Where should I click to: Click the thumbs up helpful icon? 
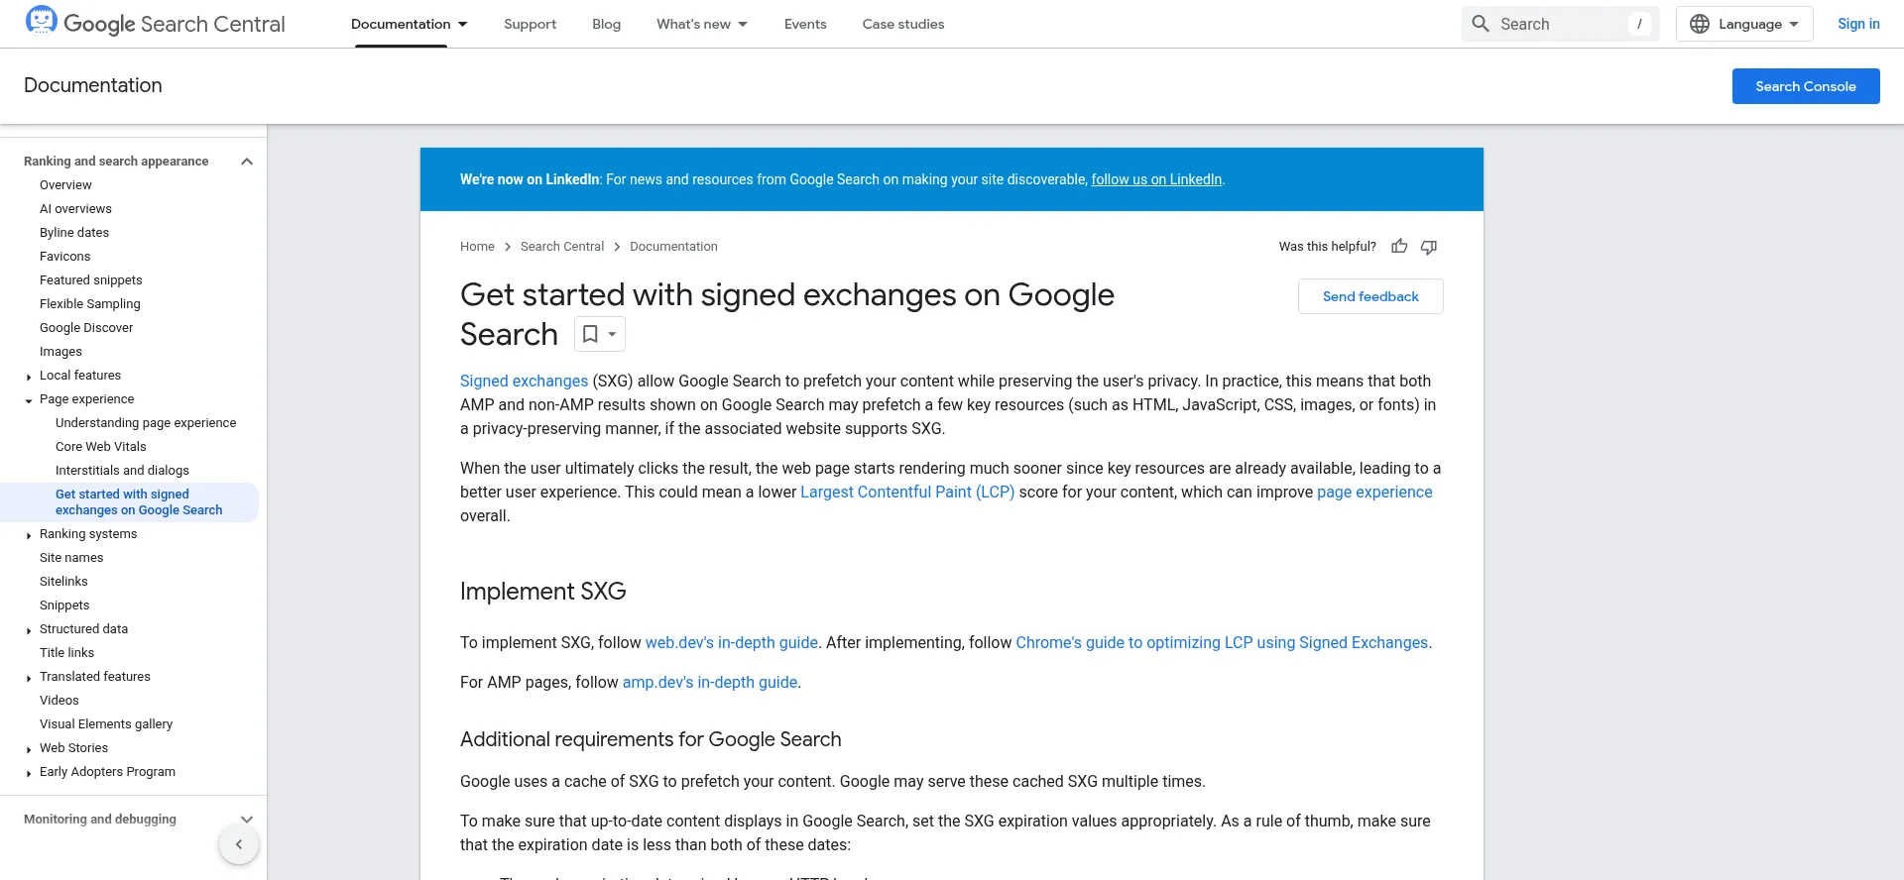pos(1399,247)
